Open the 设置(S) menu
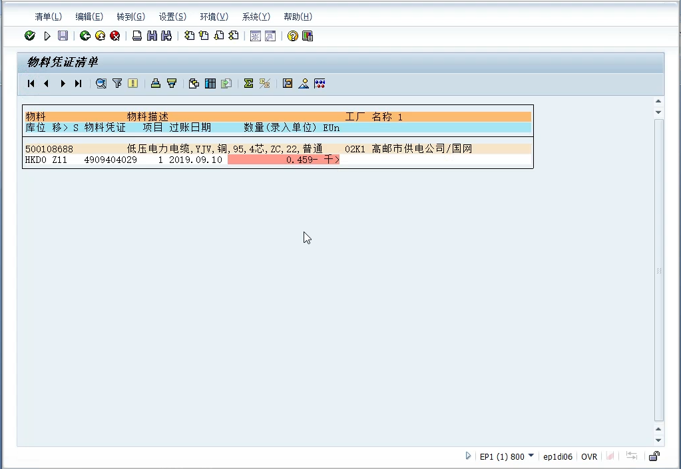681x469 pixels. tap(172, 17)
